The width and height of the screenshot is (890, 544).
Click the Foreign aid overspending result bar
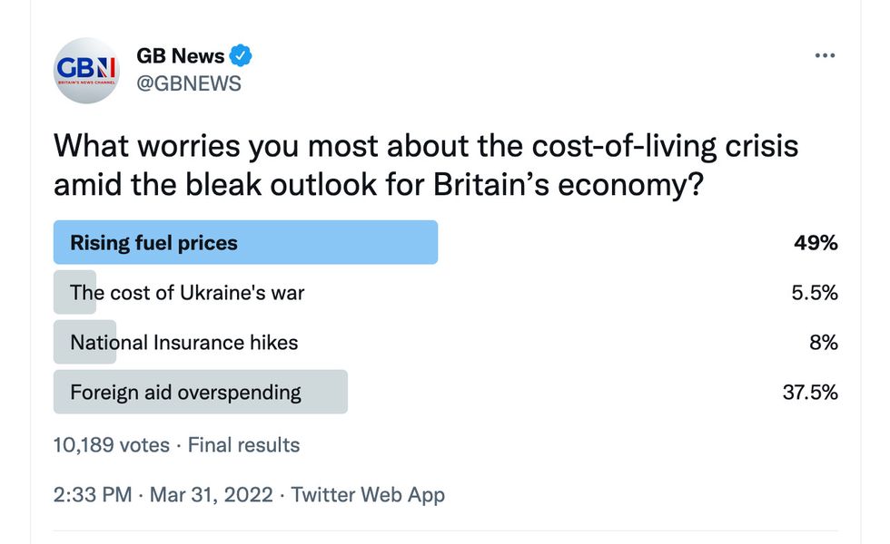200,392
